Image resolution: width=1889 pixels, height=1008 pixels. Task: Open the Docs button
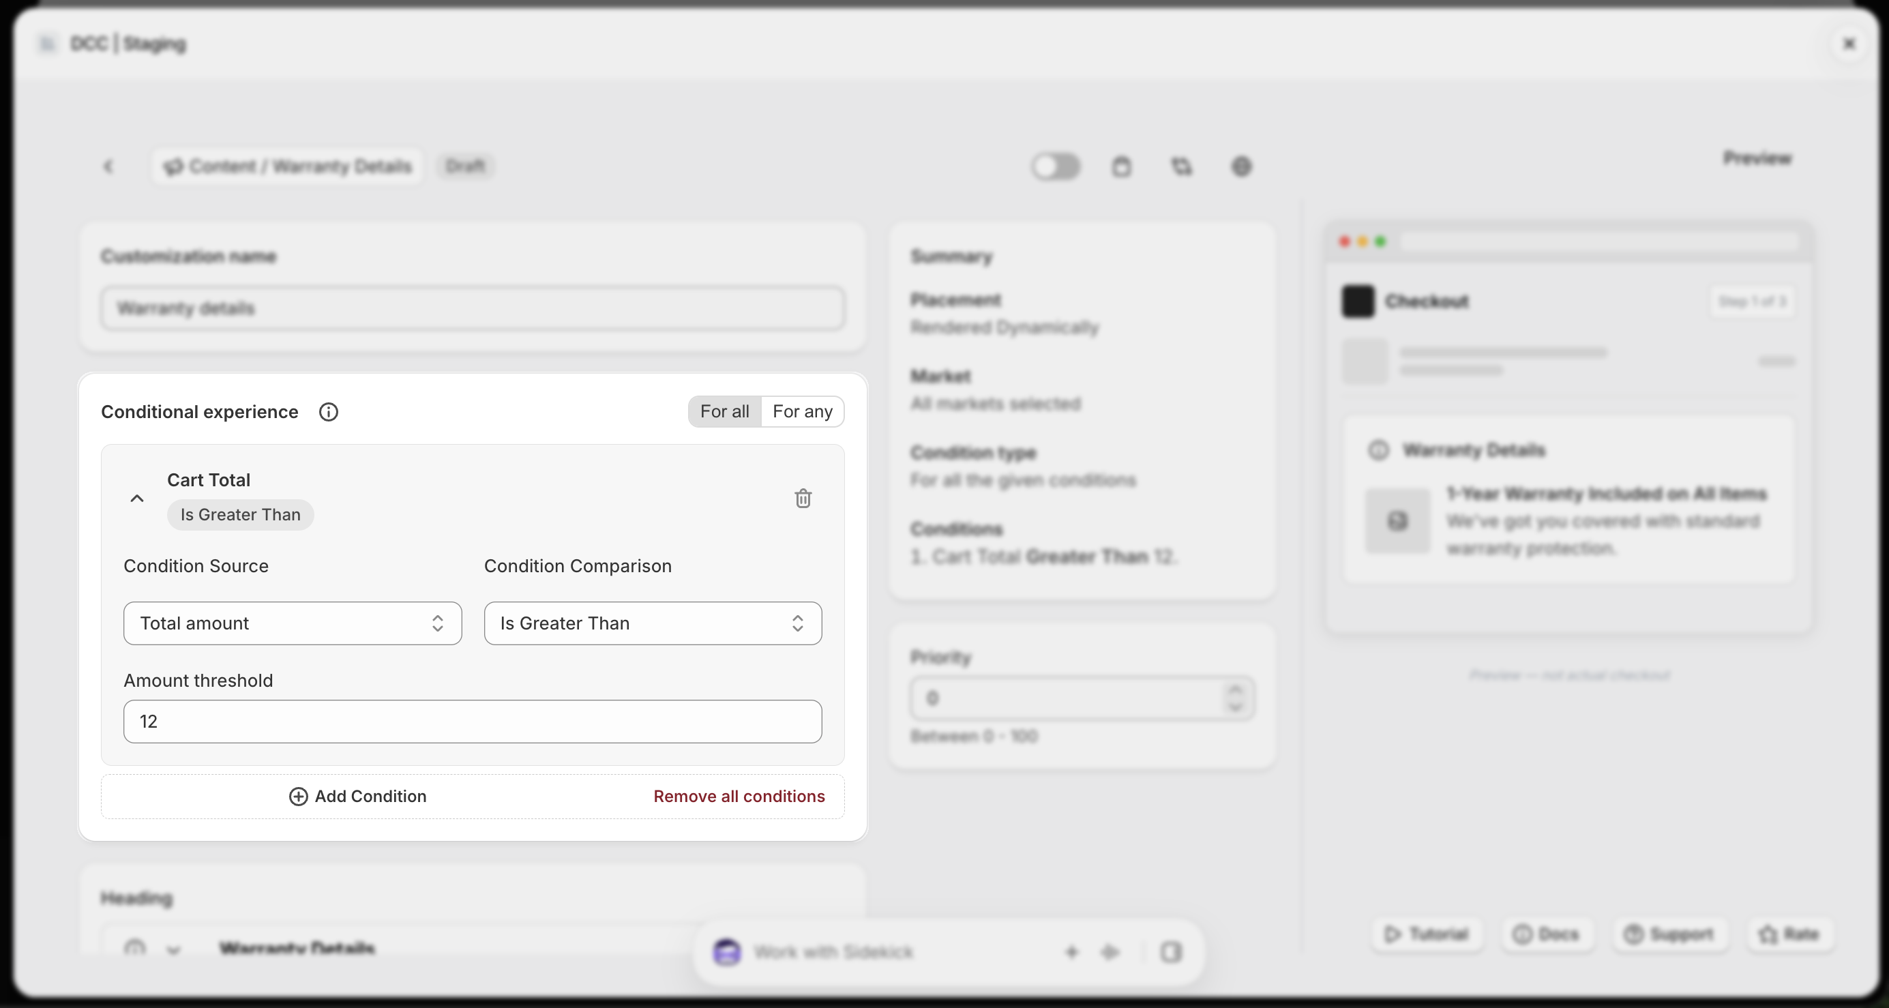pyautogui.click(x=1547, y=934)
